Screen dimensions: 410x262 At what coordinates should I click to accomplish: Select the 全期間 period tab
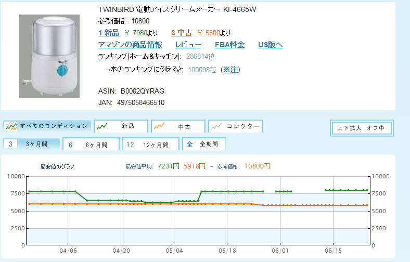(x=204, y=144)
